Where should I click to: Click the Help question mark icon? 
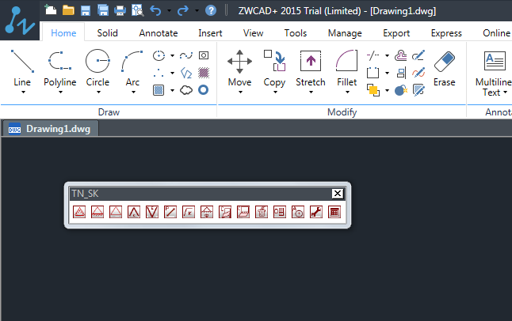pos(210,10)
